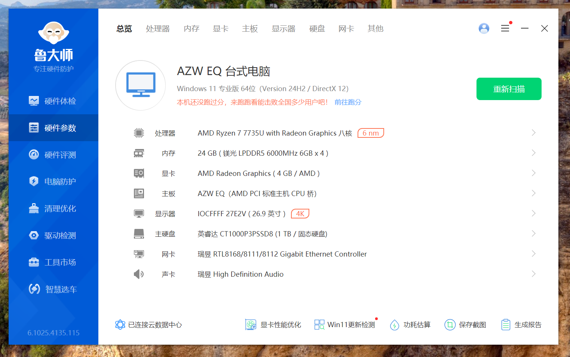Open 显卡性能优化 tool
Image resolution: width=570 pixels, height=357 pixels.
[x=273, y=325]
